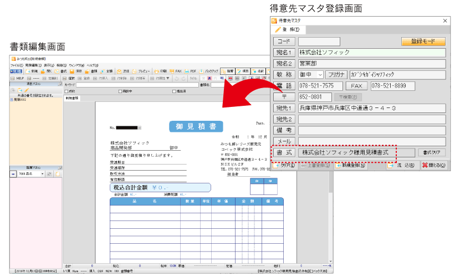Click the F1 HELP function key button
This screenshot has width=460, height=277.
coord(17,79)
